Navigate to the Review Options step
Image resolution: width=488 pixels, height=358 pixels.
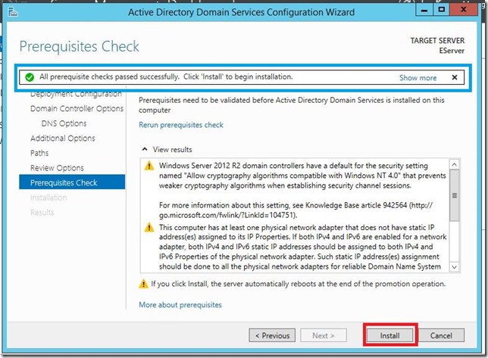[57, 167]
